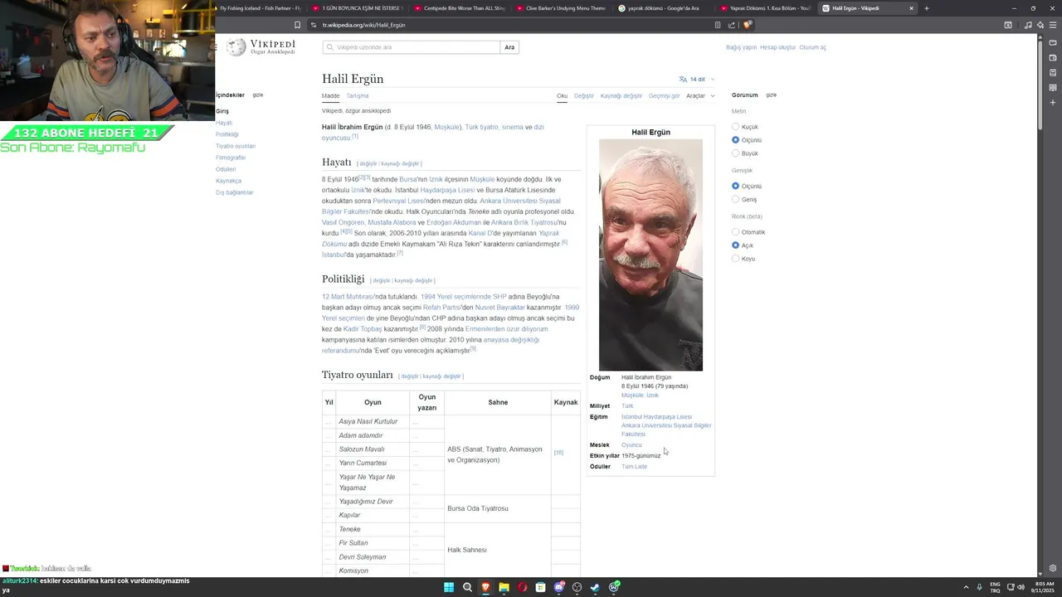This screenshot has height=597, width=1062.
Task: Open the Kadir Topbaş article link
Action: (x=363, y=329)
